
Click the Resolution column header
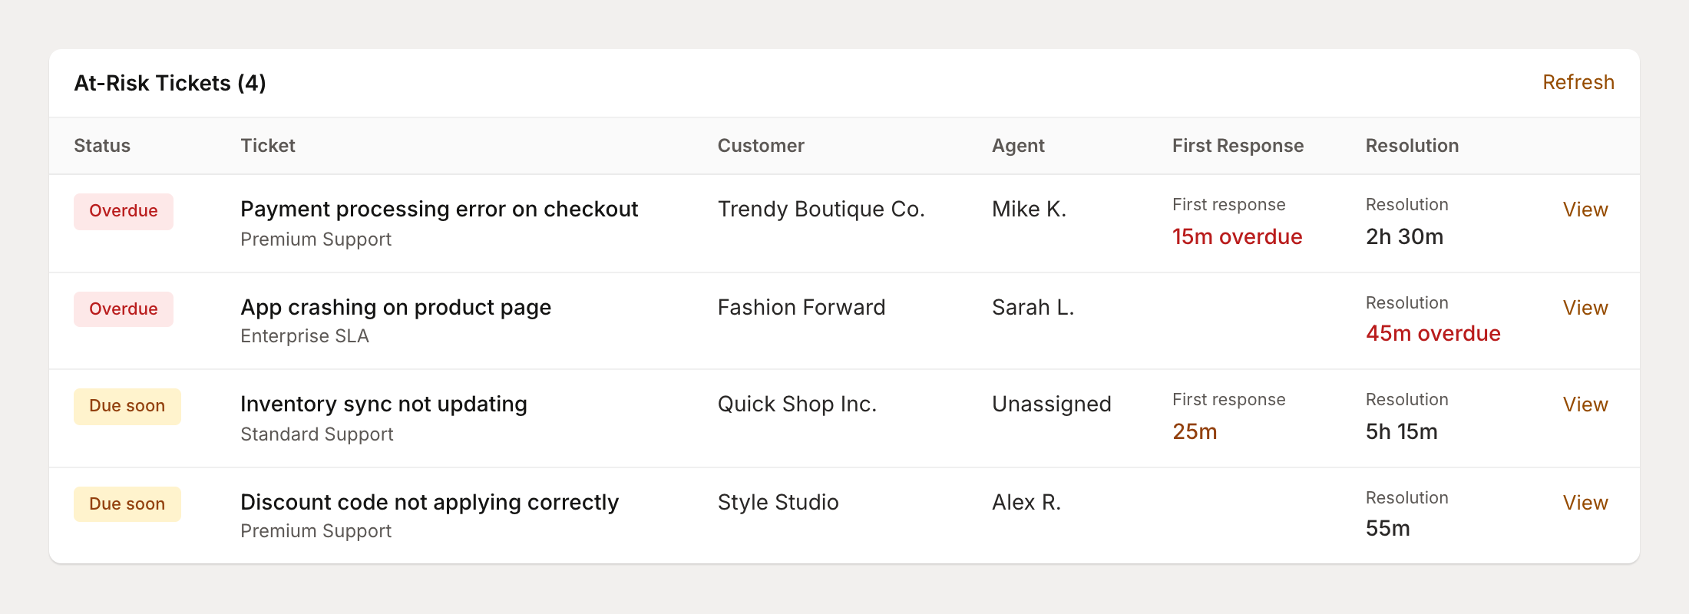pos(1412,146)
